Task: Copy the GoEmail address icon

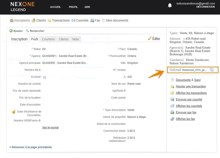Action: (x=212, y=70)
